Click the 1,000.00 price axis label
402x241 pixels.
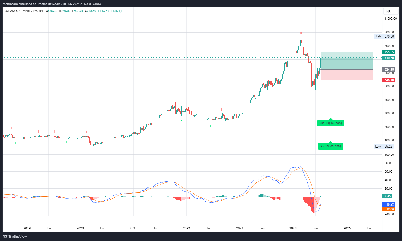[391, 19]
